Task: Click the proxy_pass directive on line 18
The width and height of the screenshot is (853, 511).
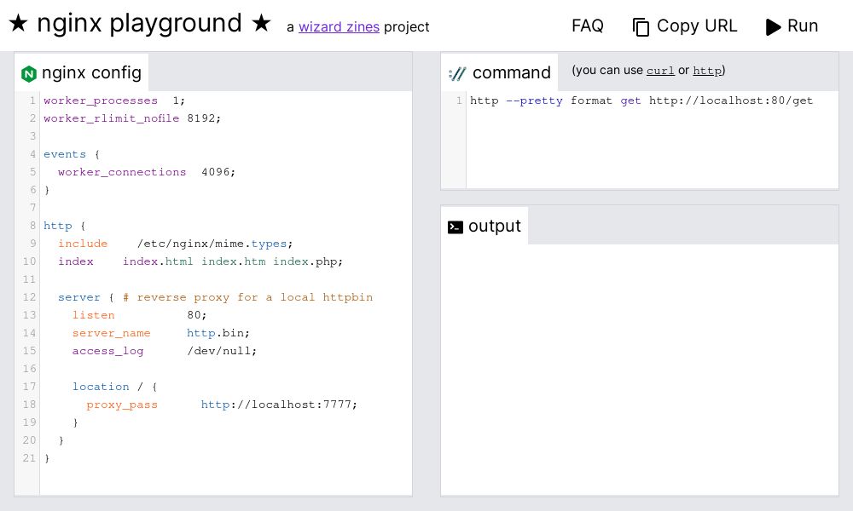Action: click(122, 405)
